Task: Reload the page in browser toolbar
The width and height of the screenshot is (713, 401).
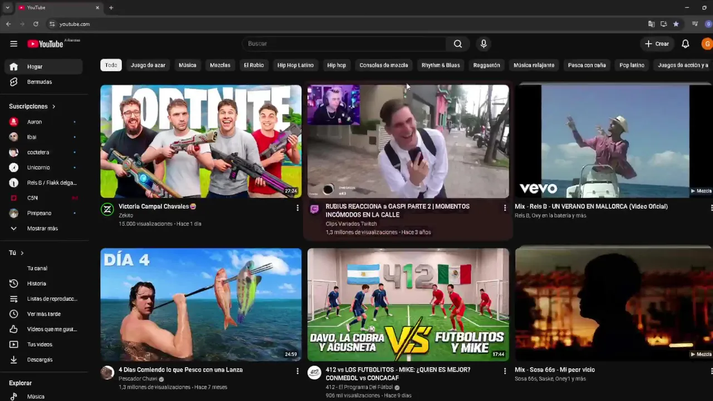Action: click(x=36, y=24)
